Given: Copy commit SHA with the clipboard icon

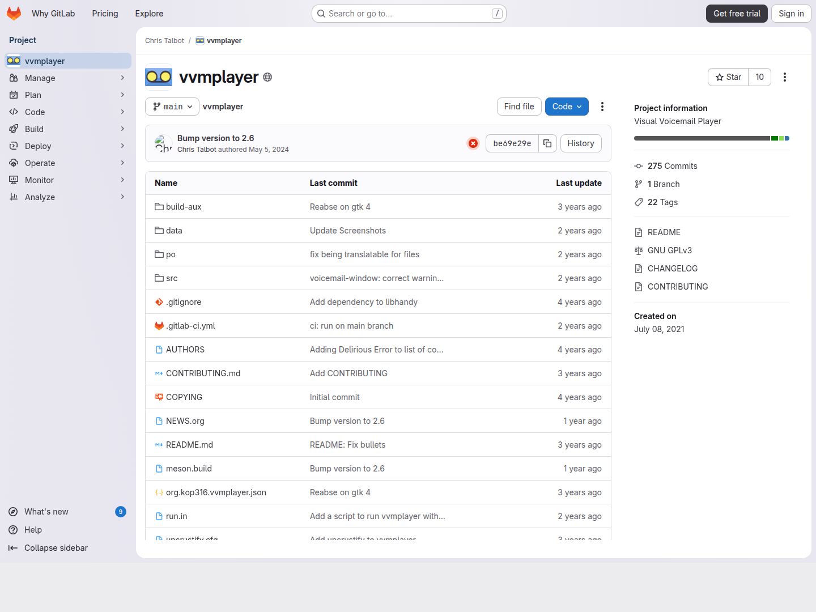Looking at the screenshot, I should pos(547,143).
